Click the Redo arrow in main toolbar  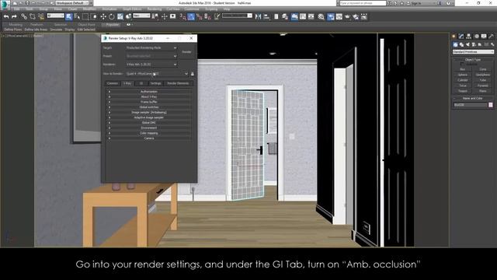[x=14, y=16]
